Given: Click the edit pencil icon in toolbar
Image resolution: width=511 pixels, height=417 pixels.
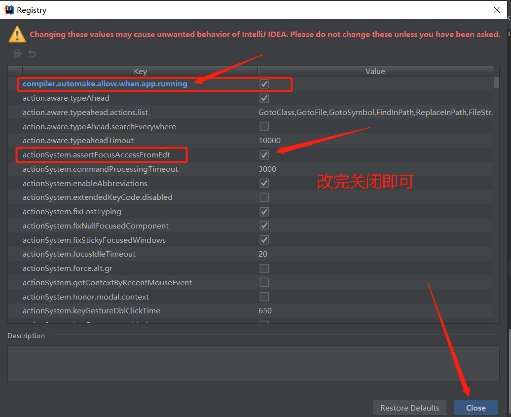Looking at the screenshot, I should tap(18, 53).
